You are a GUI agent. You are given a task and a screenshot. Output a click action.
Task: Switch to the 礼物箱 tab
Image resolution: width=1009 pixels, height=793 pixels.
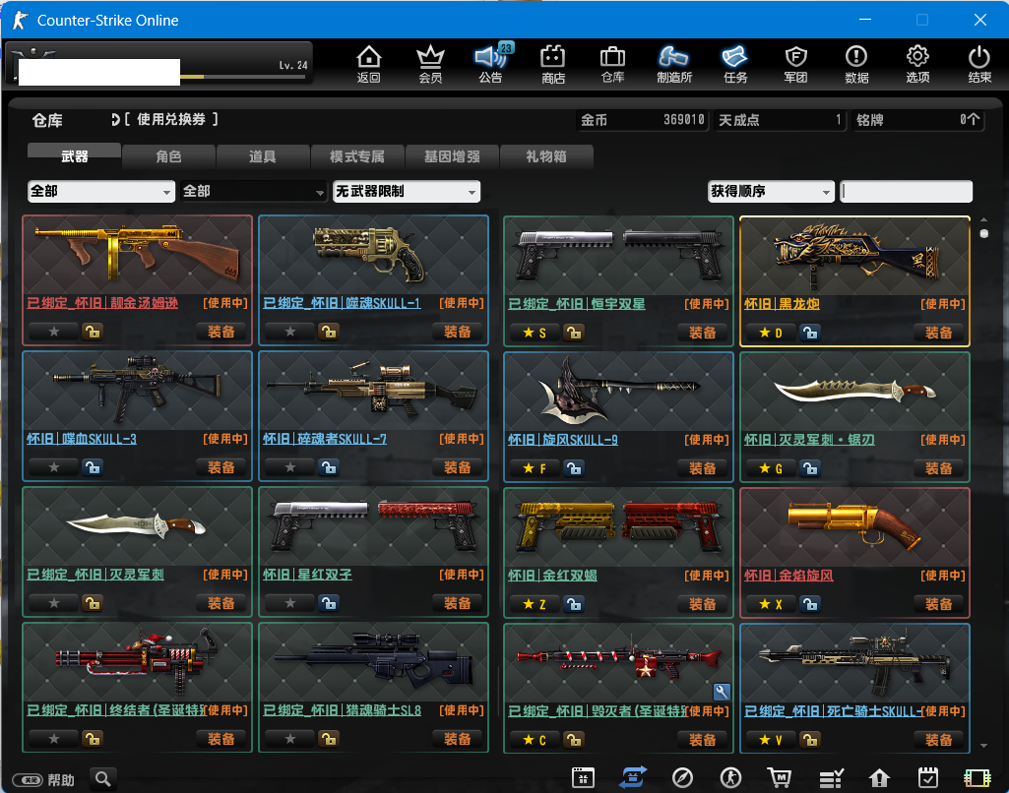[546, 156]
